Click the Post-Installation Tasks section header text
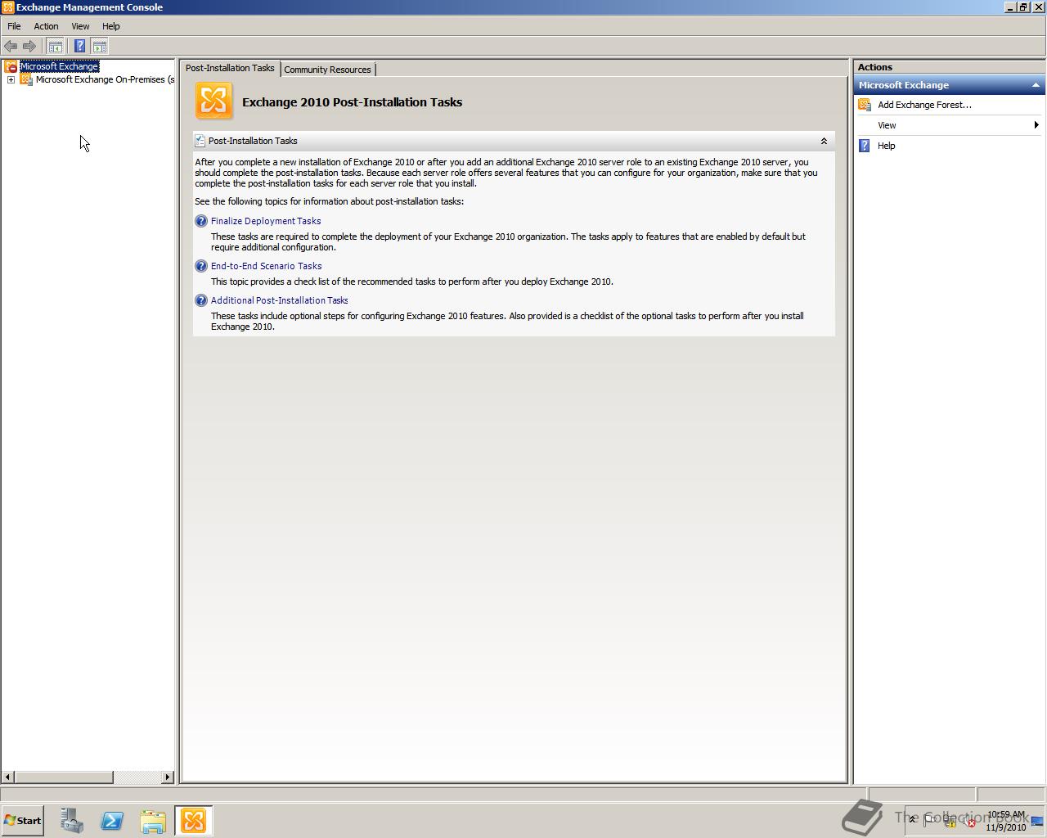The height and width of the screenshot is (838, 1047). (253, 141)
